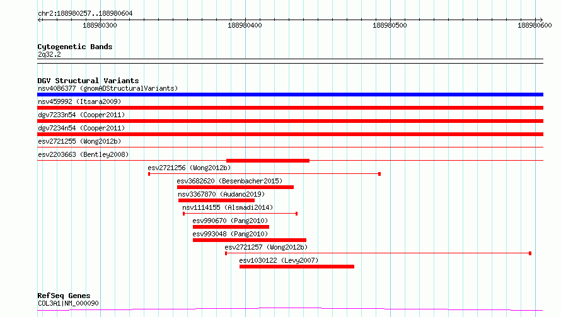561x317 pixels.
Task: Click the Cytogenetic Bands track title
Action: click(75, 47)
